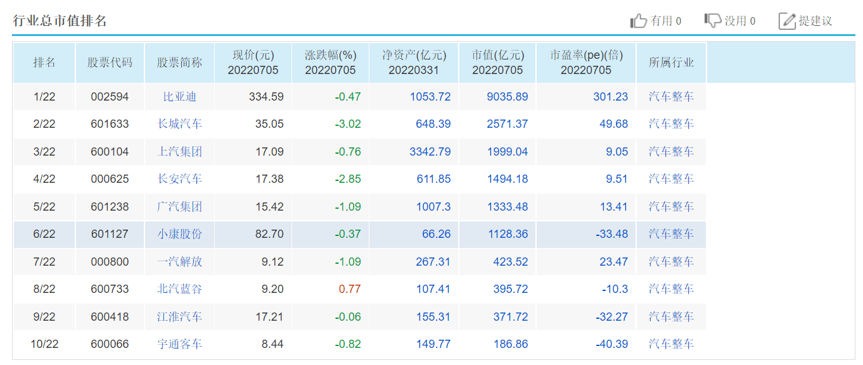Click 汽车整车 industry link in 宇通客车 row
This screenshot has width=863, height=365.
[x=672, y=344]
